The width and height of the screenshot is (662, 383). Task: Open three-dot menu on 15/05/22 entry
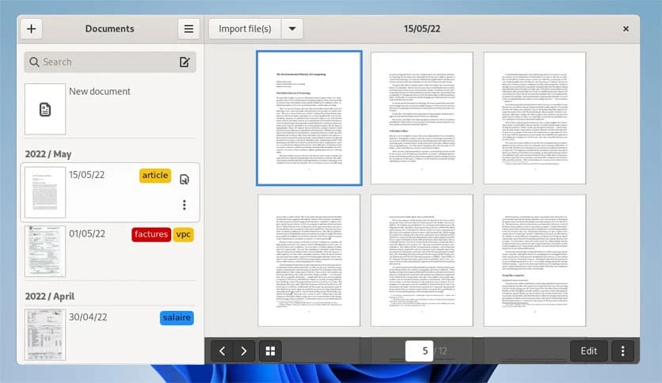(185, 205)
